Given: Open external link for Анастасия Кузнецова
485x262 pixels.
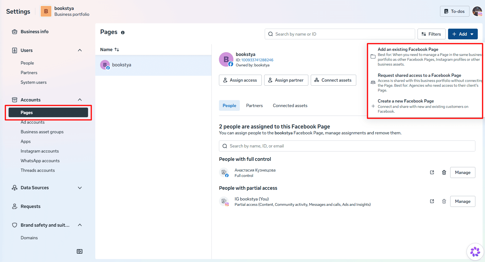Looking at the screenshot, I should pos(432,172).
